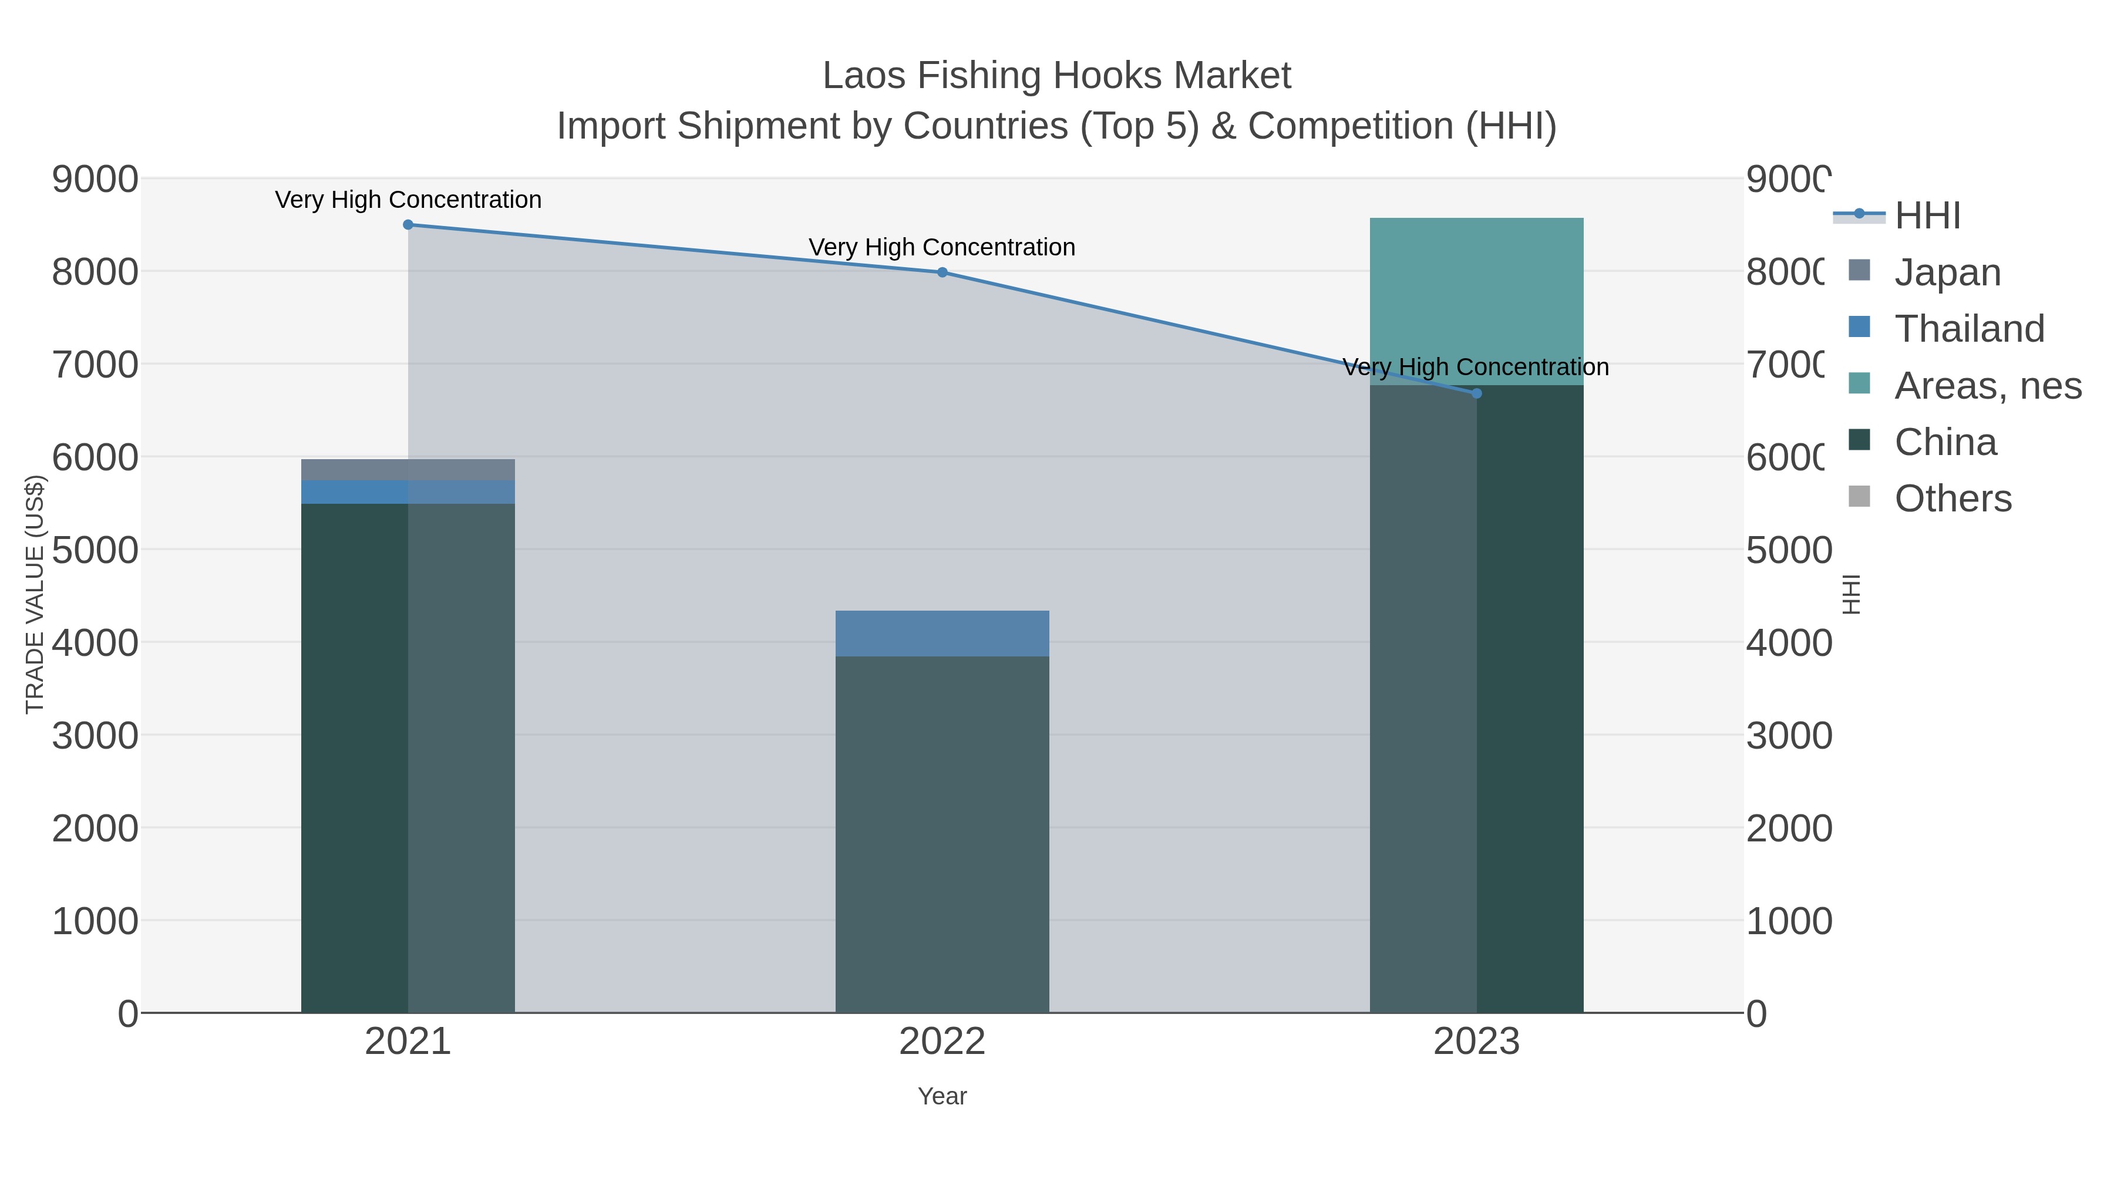The width and height of the screenshot is (2114, 1189).
Task: Click the 2021 Japan bar segment
Action: [x=408, y=470]
